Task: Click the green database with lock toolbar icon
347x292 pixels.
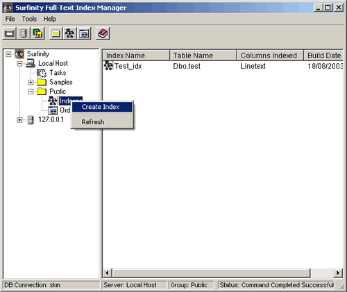Action: pyautogui.click(x=37, y=34)
